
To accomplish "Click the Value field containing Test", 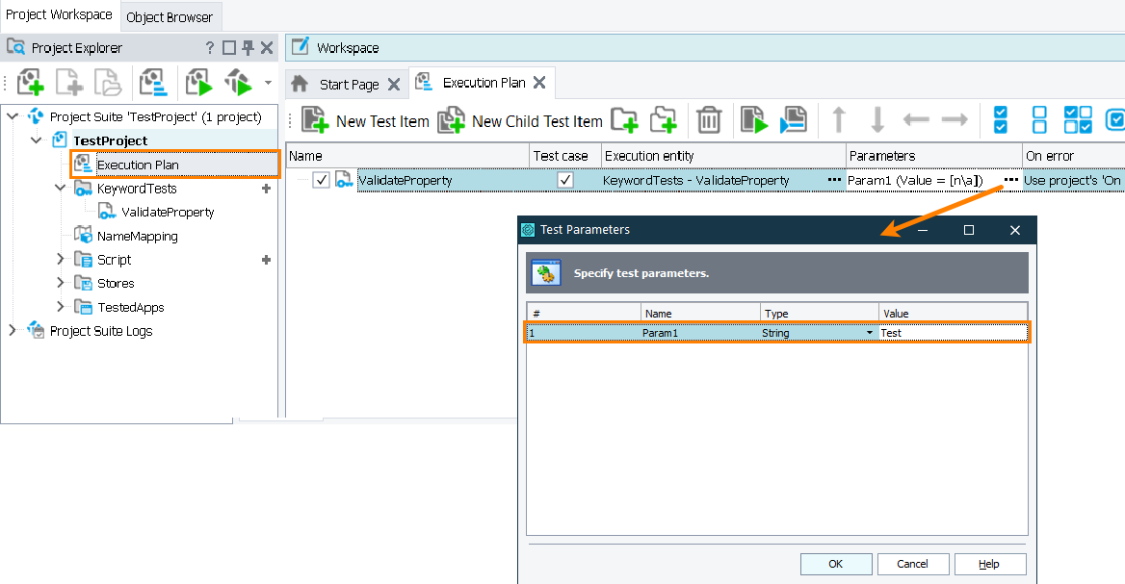I will (x=952, y=333).
